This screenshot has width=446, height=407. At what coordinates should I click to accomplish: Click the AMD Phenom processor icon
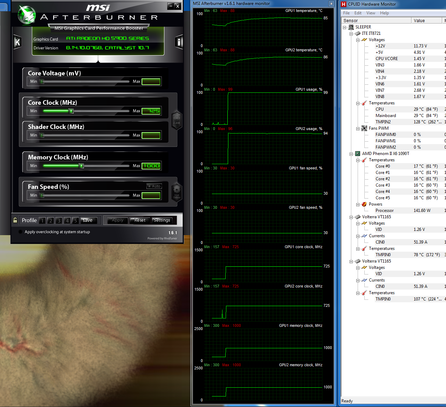point(358,154)
